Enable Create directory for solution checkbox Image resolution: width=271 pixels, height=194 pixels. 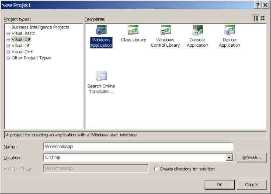(156, 169)
